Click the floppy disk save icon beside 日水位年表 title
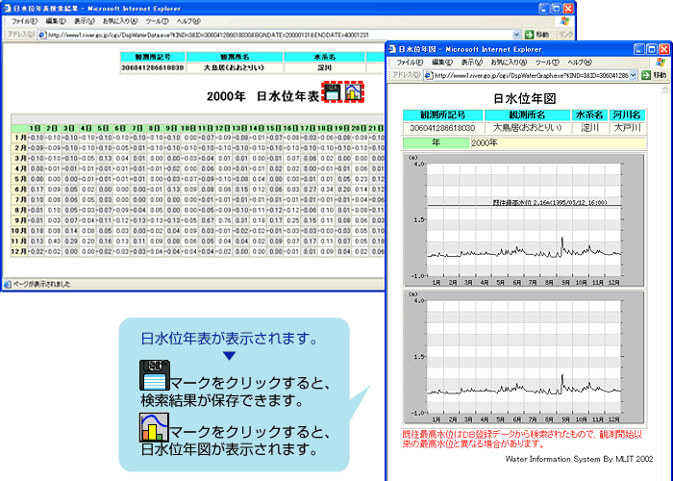Image resolution: width=673 pixels, height=481 pixels. pyautogui.click(x=332, y=94)
